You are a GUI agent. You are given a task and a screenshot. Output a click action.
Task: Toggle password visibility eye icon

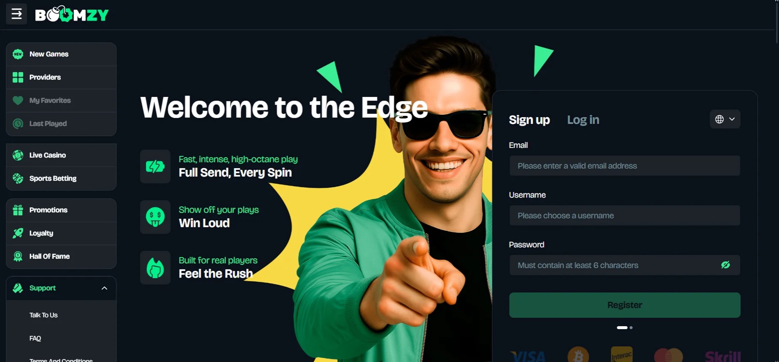pyautogui.click(x=725, y=265)
